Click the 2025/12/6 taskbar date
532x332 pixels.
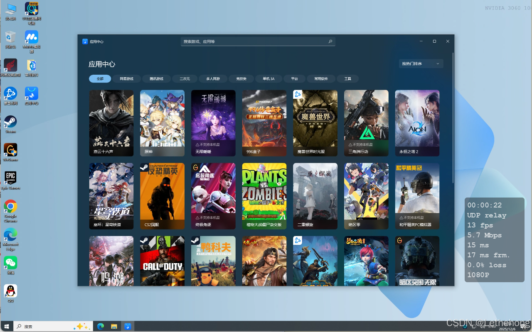click(x=507, y=329)
